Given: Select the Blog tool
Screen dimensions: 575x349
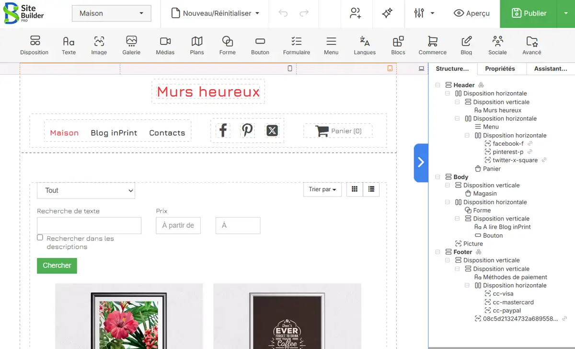Looking at the screenshot, I should [466, 46].
